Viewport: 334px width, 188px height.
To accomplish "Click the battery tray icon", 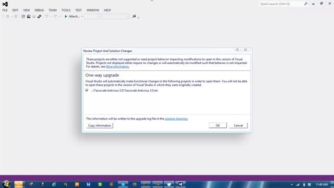I will pos(304,184).
